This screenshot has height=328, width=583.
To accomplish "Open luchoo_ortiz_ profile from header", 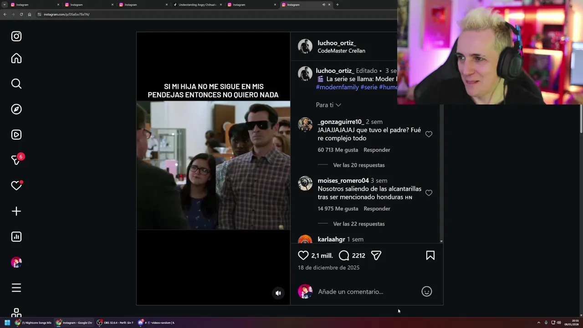I will click(337, 43).
